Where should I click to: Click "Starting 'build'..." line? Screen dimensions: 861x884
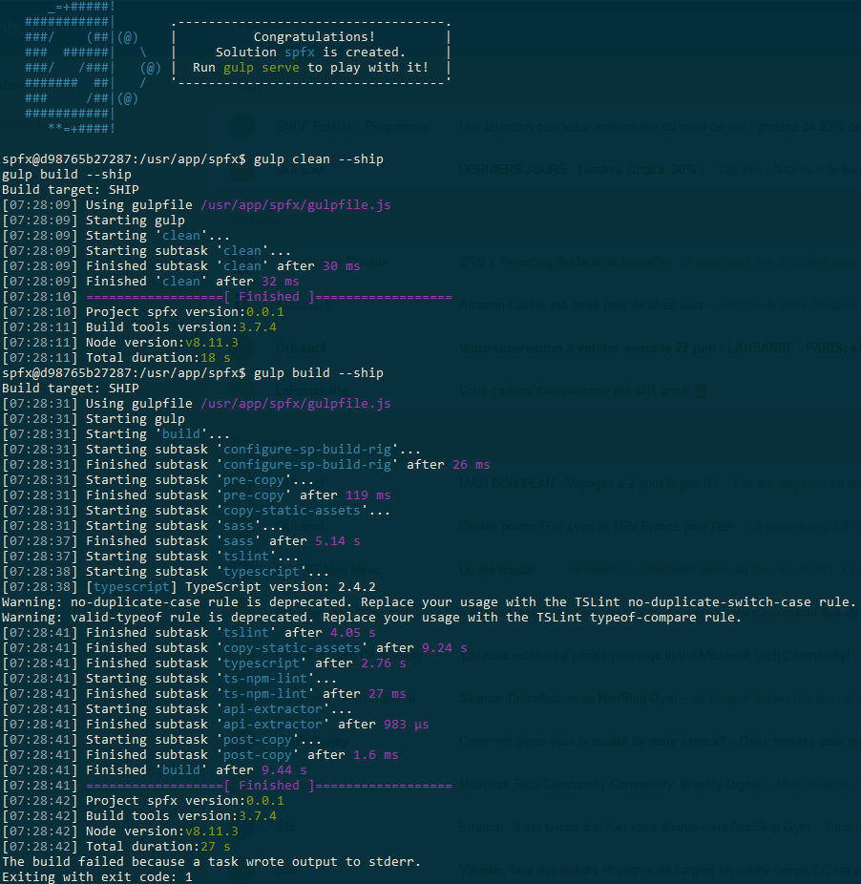pyautogui.click(x=116, y=434)
